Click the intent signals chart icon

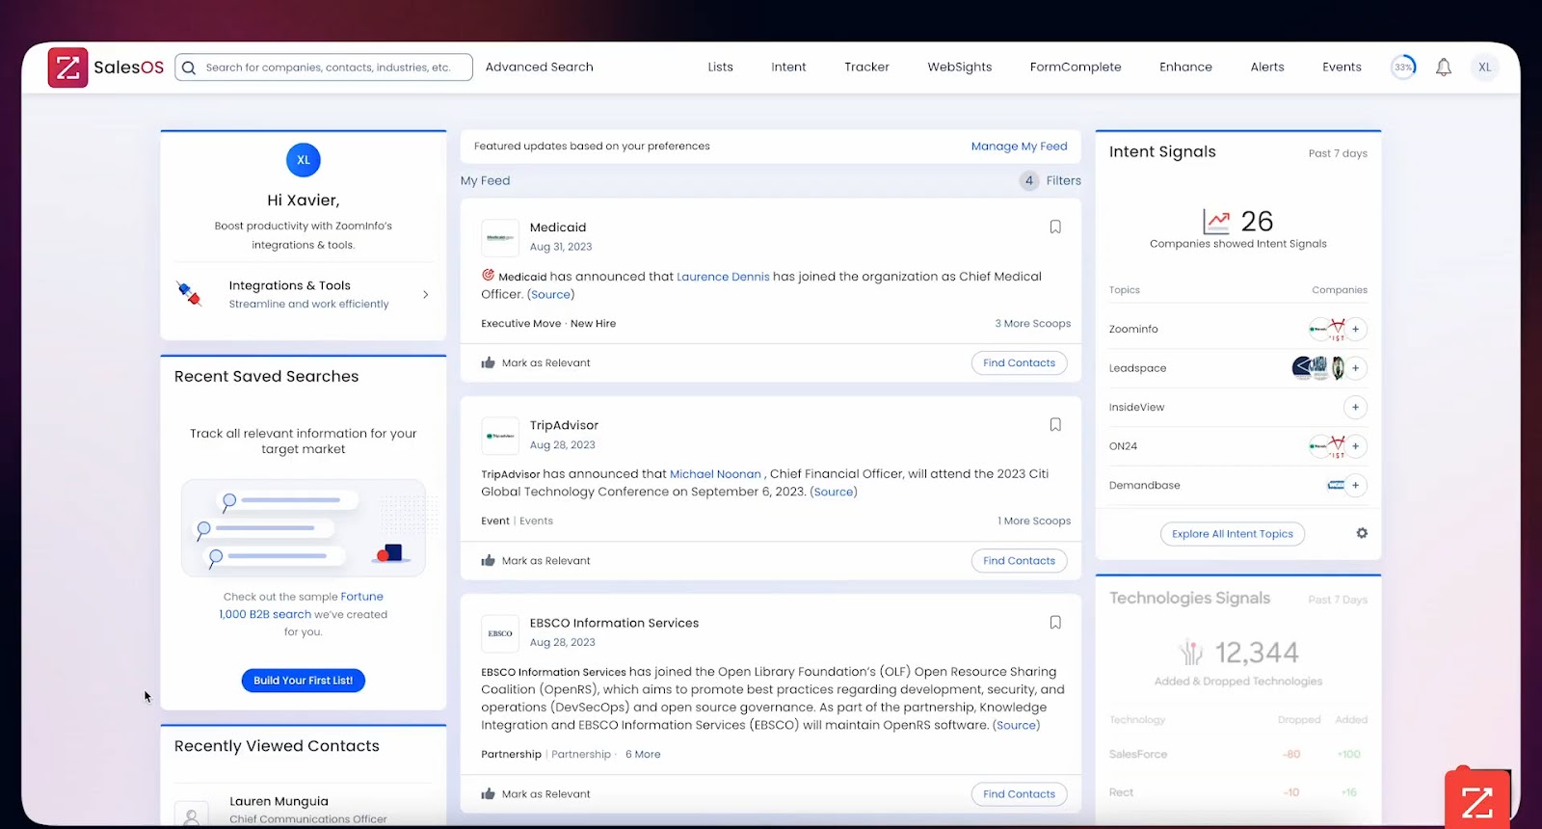click(1216, 222)
